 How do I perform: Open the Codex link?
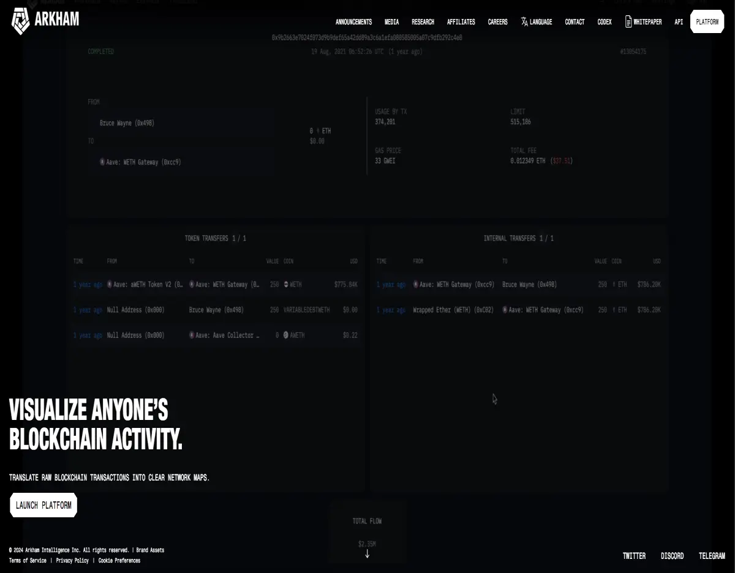coord(605,22)
